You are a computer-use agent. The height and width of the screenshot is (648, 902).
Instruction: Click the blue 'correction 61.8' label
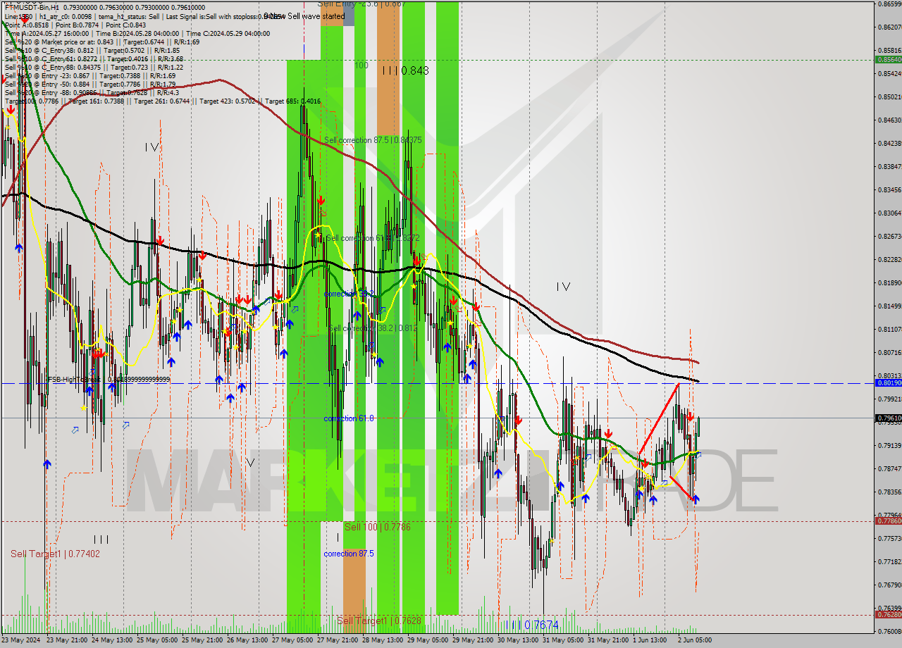click(349, 418)
